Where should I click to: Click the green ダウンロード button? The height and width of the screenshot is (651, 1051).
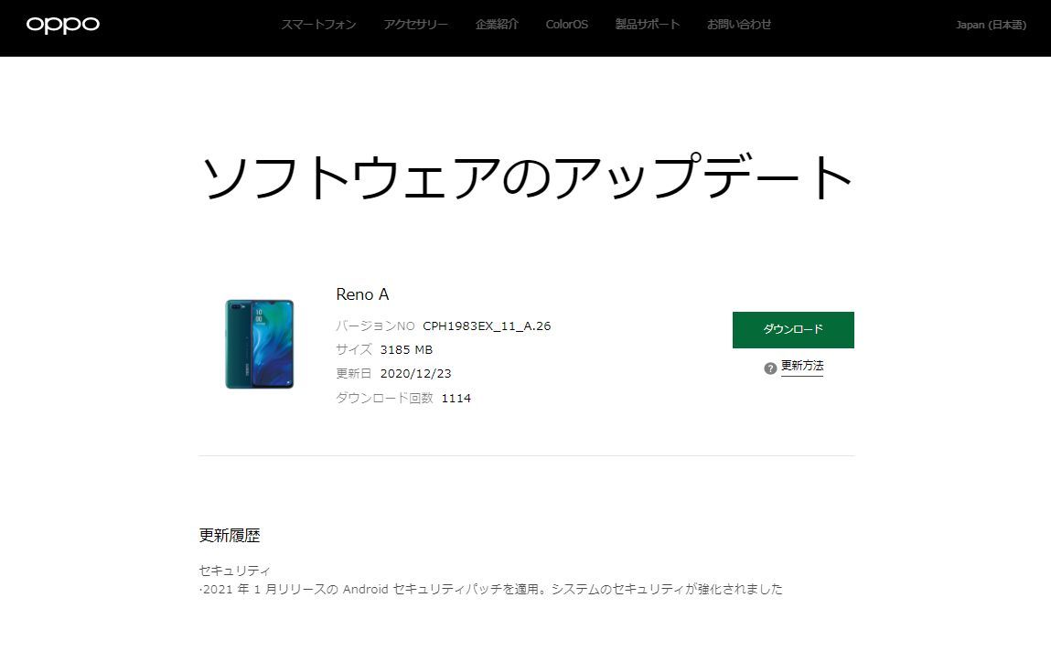pos(793,329)
